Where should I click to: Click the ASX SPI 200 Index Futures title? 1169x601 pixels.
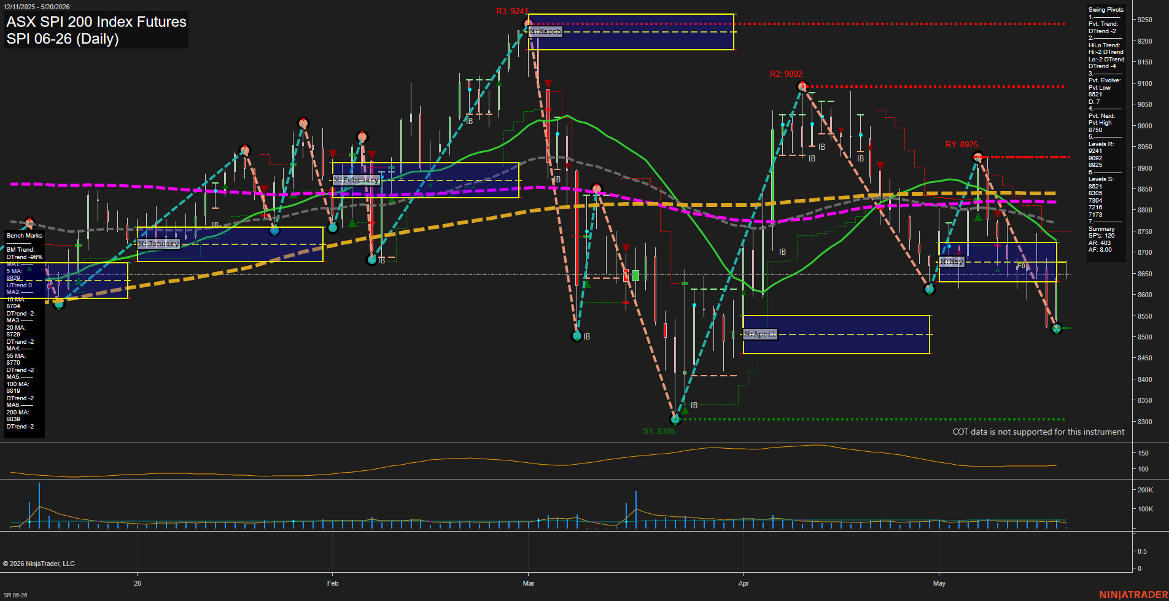96,21
